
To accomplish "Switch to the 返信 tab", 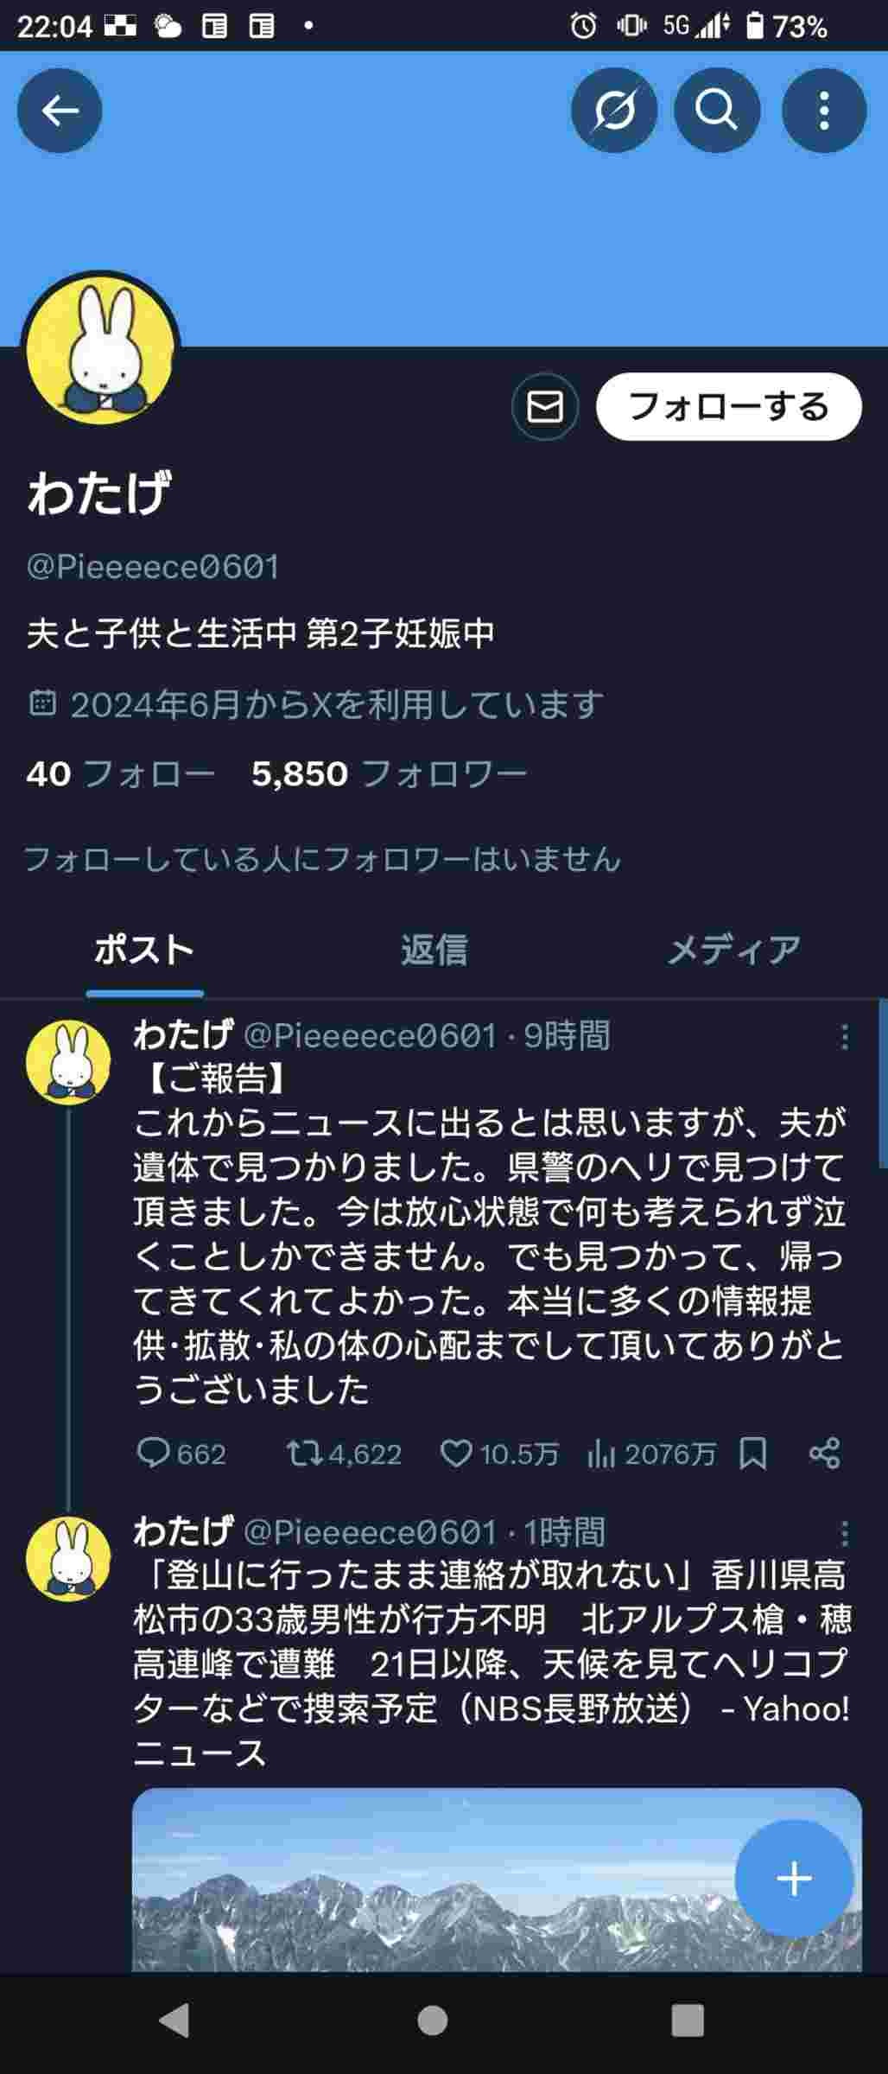I will point(434,950).
